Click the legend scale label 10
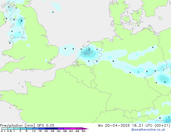The width and height of the screenshot is (171, 132). [x=34, y=131]
